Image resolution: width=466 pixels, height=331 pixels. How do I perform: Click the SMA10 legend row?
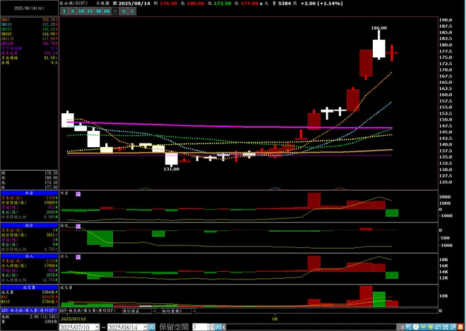click(x=29, y=25)
